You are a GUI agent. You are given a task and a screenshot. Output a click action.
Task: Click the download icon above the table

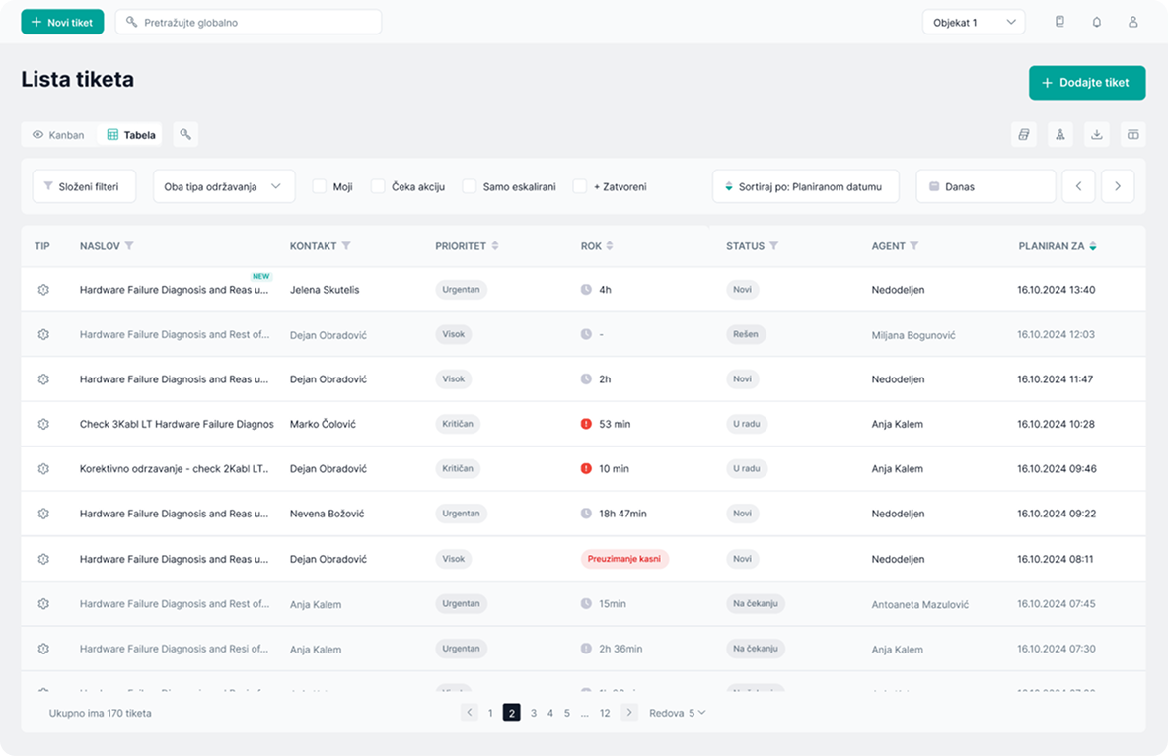pyautogui.click(x=1097, y=135)
